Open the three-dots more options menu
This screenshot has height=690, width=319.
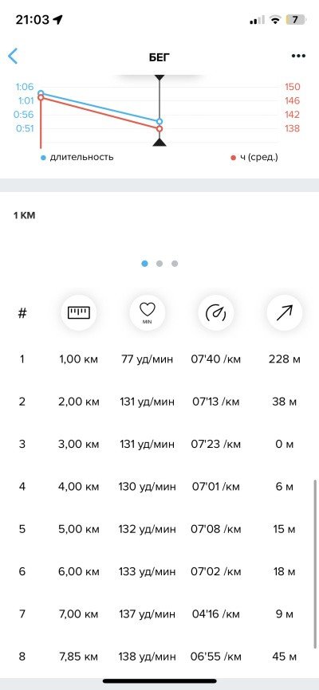coord(298,57)
